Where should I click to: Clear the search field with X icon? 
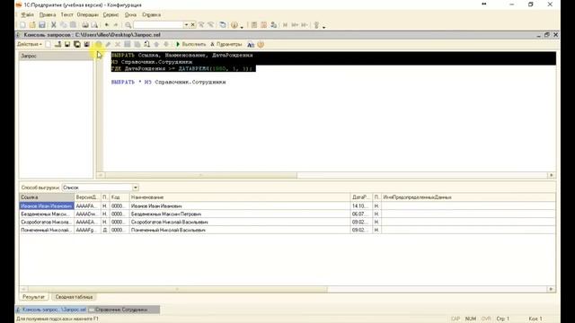pyautogui.click(x=192, y=25)
